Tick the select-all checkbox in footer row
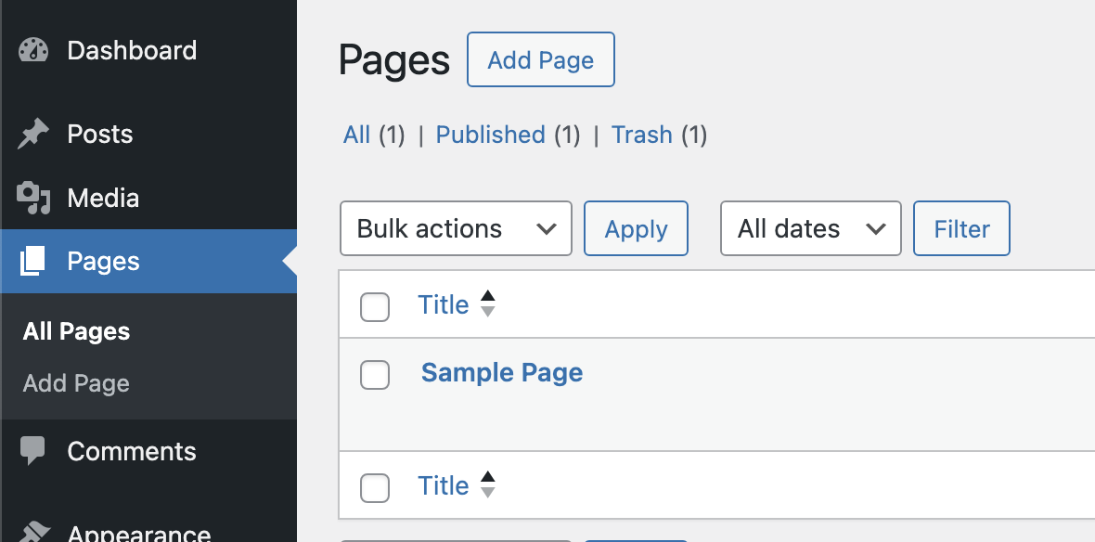The image size is (1095, 542). tap(375, 487)
